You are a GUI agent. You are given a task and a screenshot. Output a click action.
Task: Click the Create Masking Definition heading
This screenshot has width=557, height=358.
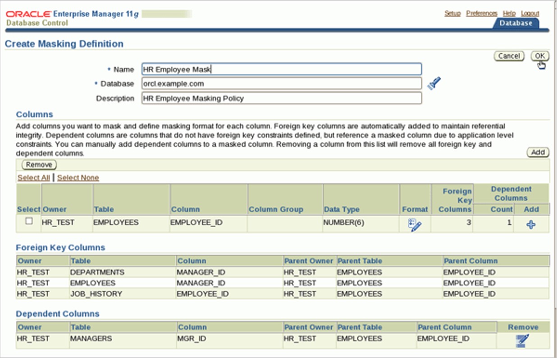tap(64, 44)
